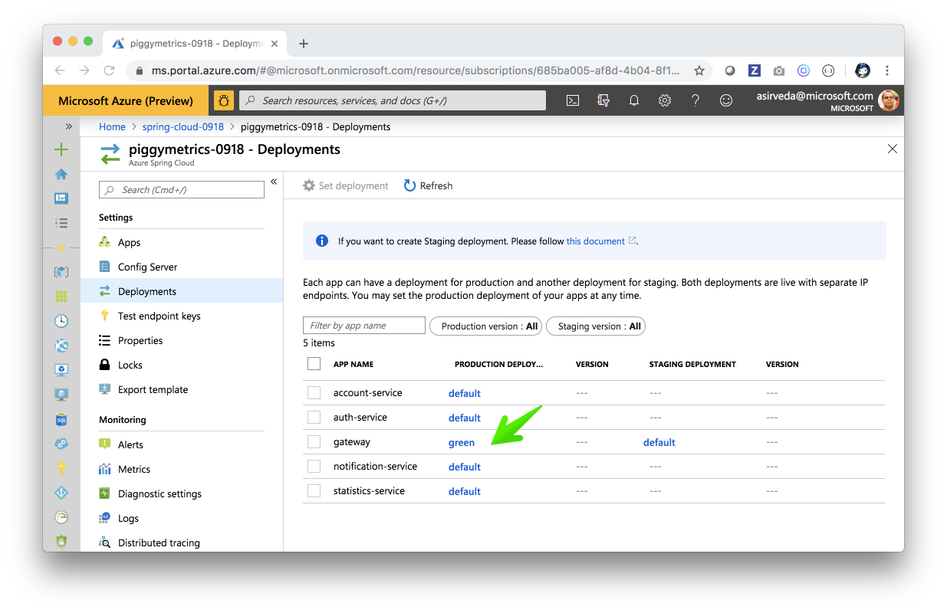The height and width of the screenshot is (613, 947).
Task: Click the resource menu Search box
Action: (182, 190)
